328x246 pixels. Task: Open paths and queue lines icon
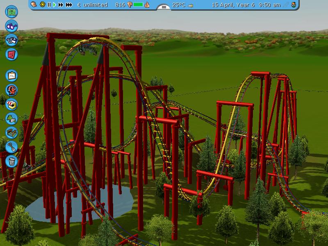(x=11, y=133)
